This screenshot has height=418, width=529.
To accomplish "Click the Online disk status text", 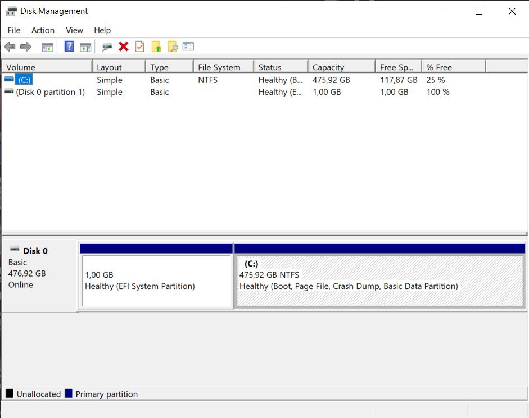I will click(x=21, y=284).
